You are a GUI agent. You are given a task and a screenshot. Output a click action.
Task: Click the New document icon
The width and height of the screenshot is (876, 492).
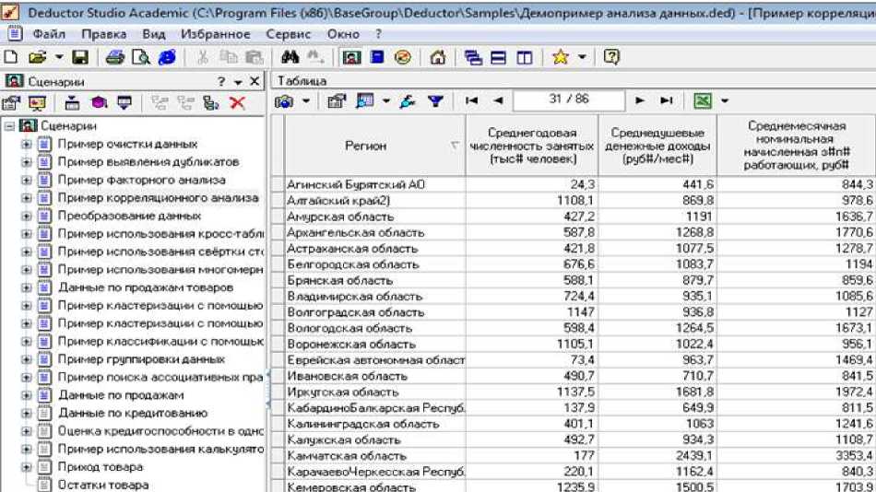(x=9, y=57)
